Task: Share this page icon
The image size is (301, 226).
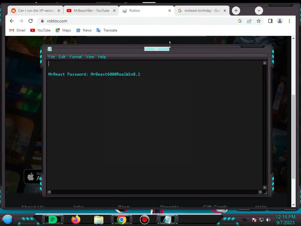Action: 249,21
